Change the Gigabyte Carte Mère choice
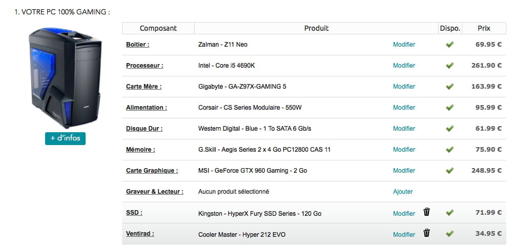Image resolution: width=510 pixels, height=246 pixels. (x=404, y=87)
